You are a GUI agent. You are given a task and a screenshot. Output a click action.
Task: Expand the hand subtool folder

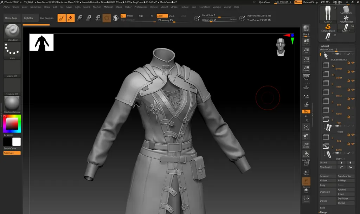click(x=326, y=110)
